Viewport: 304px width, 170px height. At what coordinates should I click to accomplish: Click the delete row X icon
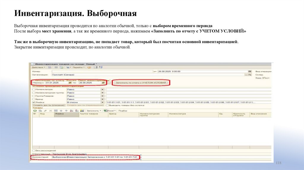[x=50, y=111]
